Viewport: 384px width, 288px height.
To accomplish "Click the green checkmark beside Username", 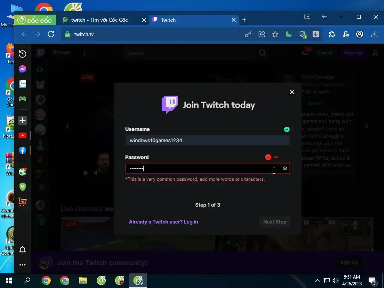I will pyautogui.click(x=286, y=129).
